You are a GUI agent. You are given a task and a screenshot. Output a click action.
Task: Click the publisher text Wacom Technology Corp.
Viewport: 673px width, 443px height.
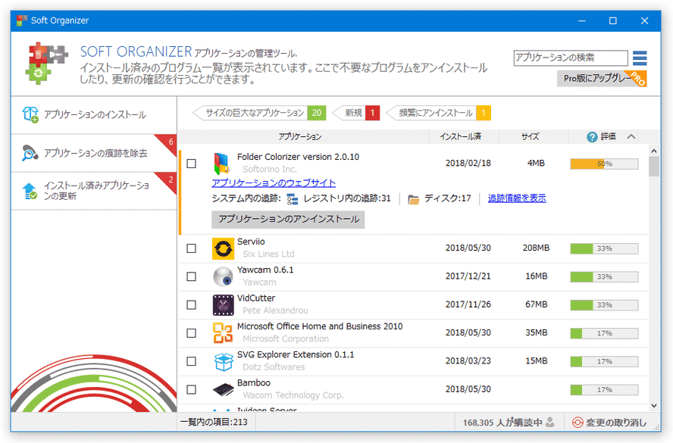pos(293,395)
